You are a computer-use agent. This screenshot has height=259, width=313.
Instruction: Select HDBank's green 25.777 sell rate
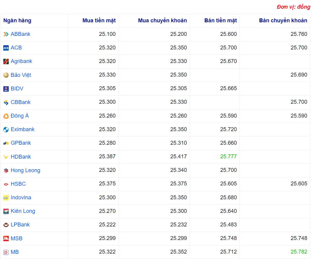click(228, 156)
